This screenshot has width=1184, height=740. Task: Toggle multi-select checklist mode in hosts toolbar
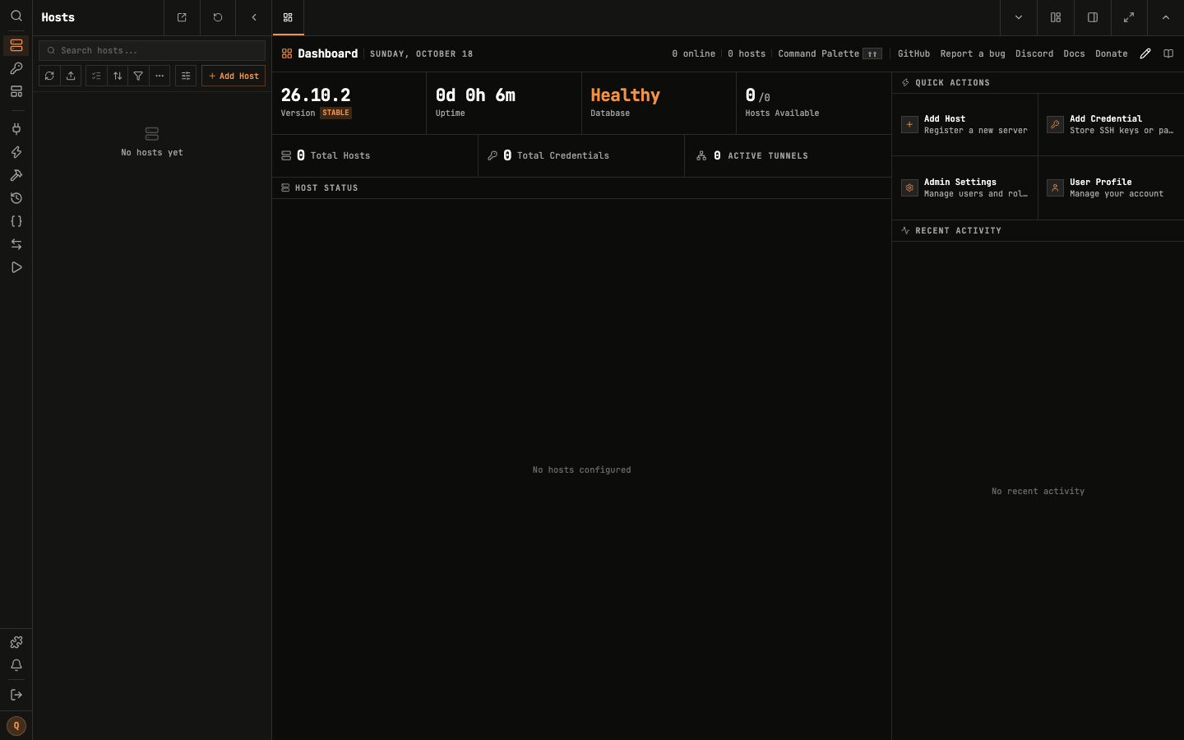pyautogui.click(x=96, y=76)
